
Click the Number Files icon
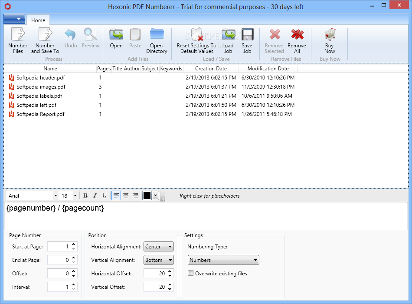coord(18,34)
